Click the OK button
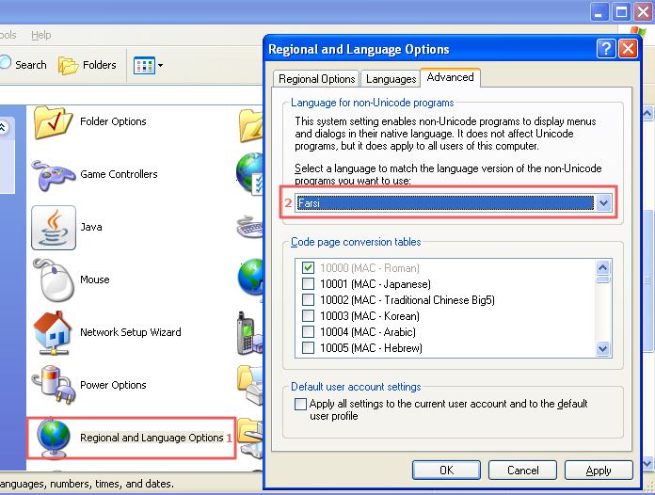 click(446, 471)
